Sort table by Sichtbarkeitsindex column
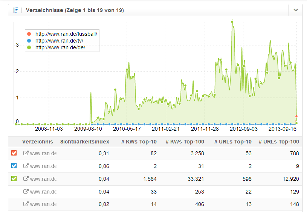This screenshot has height=212, width=307. [84, 142]
